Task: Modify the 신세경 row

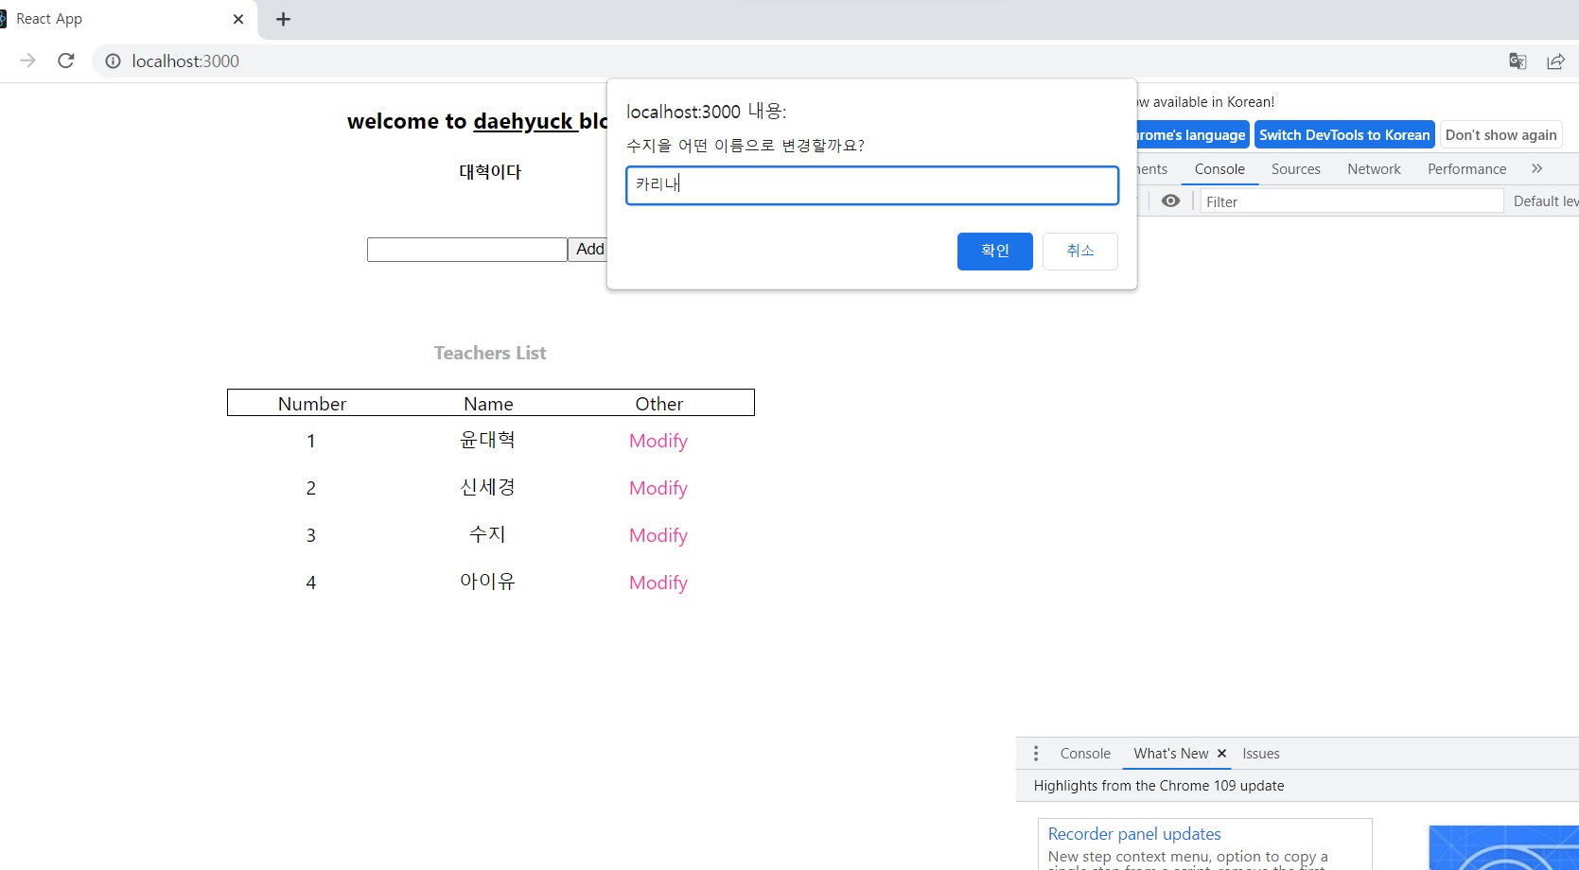Action: [x=658, y=488]
